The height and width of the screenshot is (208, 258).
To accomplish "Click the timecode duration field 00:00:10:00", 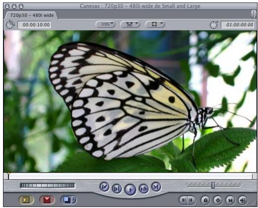I will [34, 25].
